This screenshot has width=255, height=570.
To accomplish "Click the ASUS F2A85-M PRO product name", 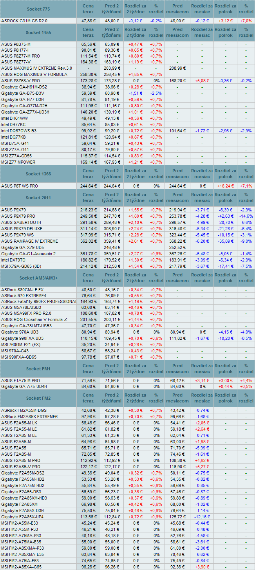I will point(21,460).
